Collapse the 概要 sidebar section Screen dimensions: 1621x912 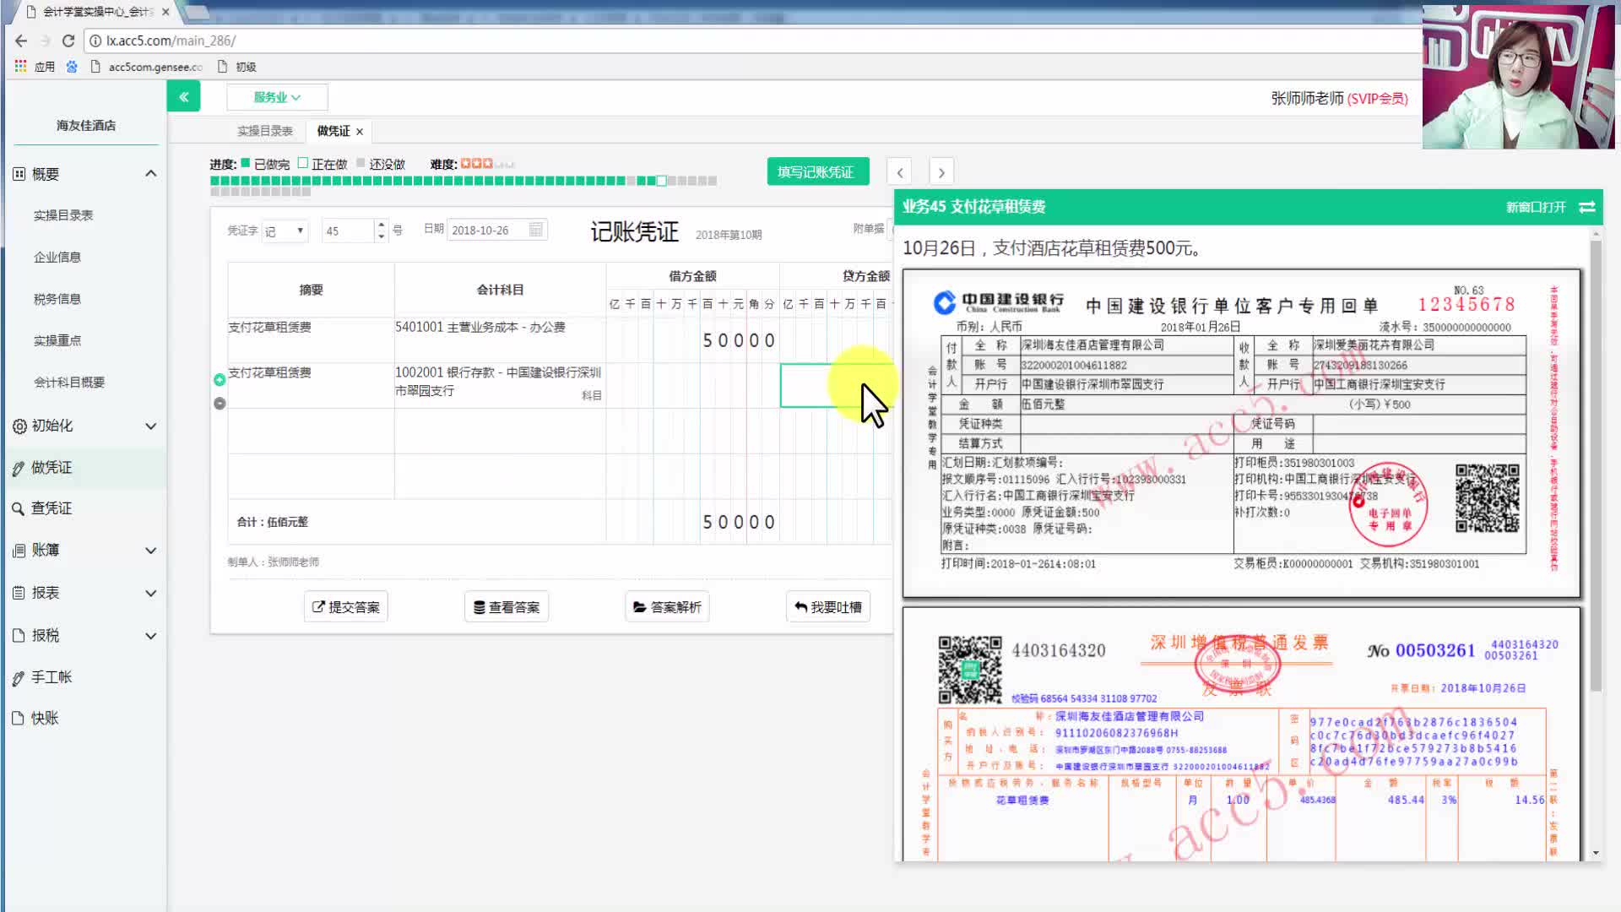tap(150, 174)
